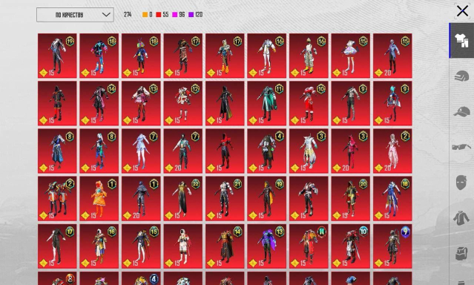Image resolution: width=474 pixels, height=285 pixels.
Task: Filter by red quality count 55
Action: (162, 15)
